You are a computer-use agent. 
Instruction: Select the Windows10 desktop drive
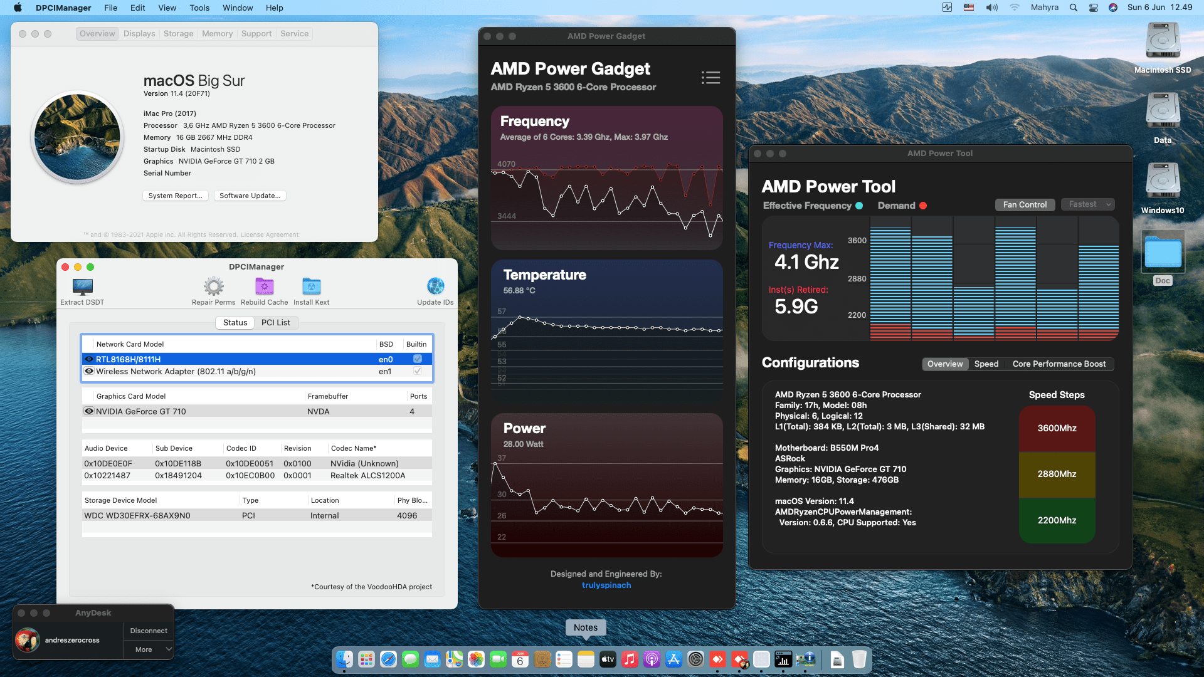tap(1163, 188)
